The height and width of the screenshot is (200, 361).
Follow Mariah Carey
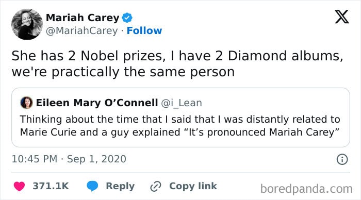144,30
